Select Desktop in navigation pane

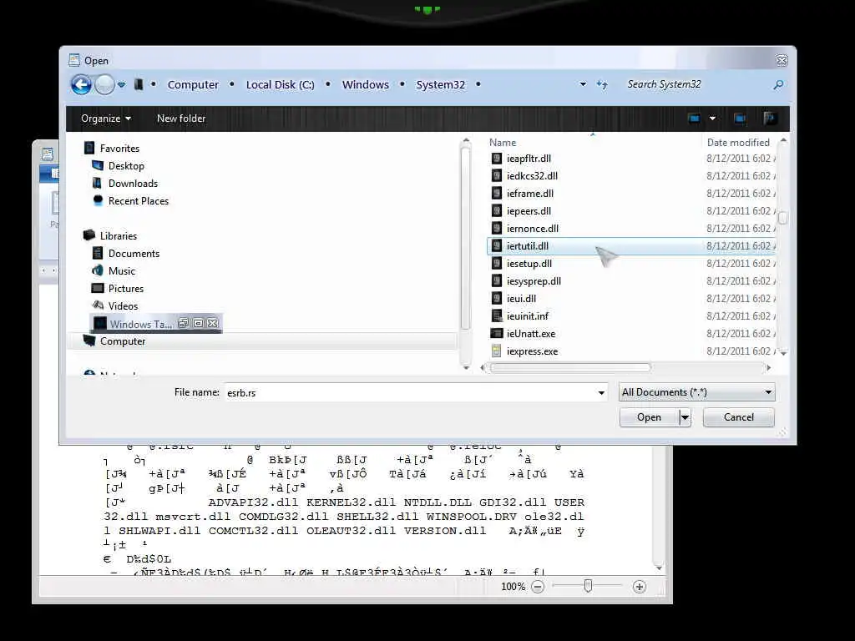click(x=126, y=166)
